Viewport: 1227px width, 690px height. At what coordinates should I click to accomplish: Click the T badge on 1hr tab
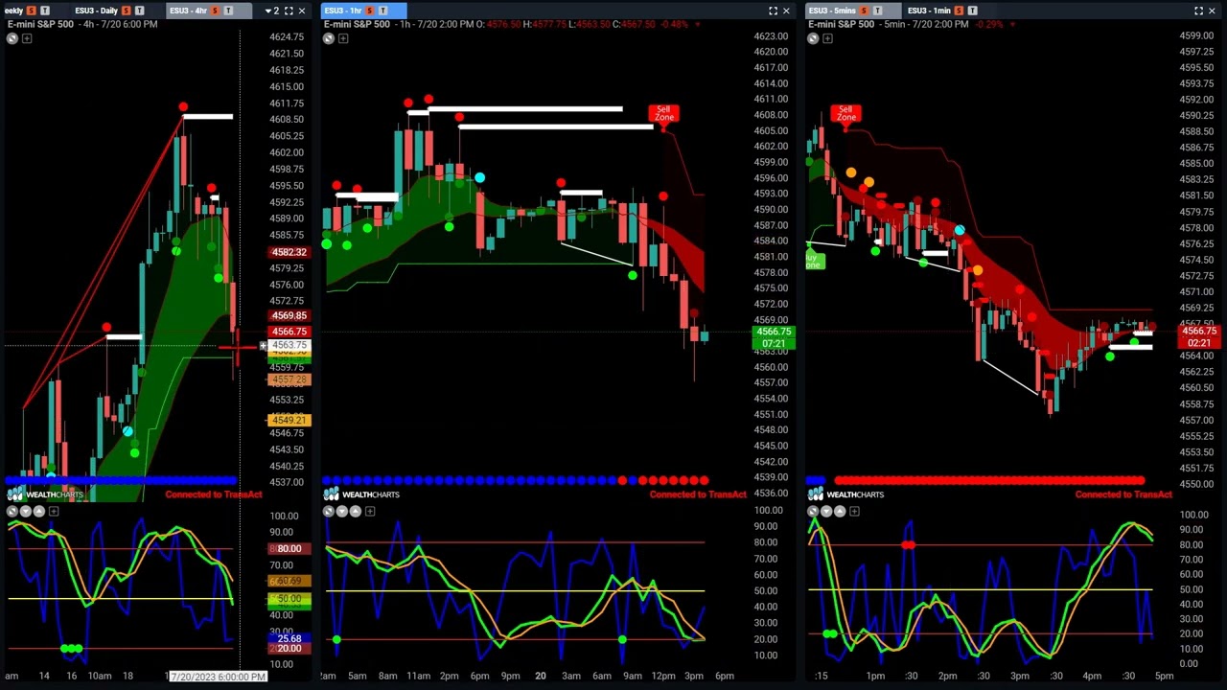(383, 11)
